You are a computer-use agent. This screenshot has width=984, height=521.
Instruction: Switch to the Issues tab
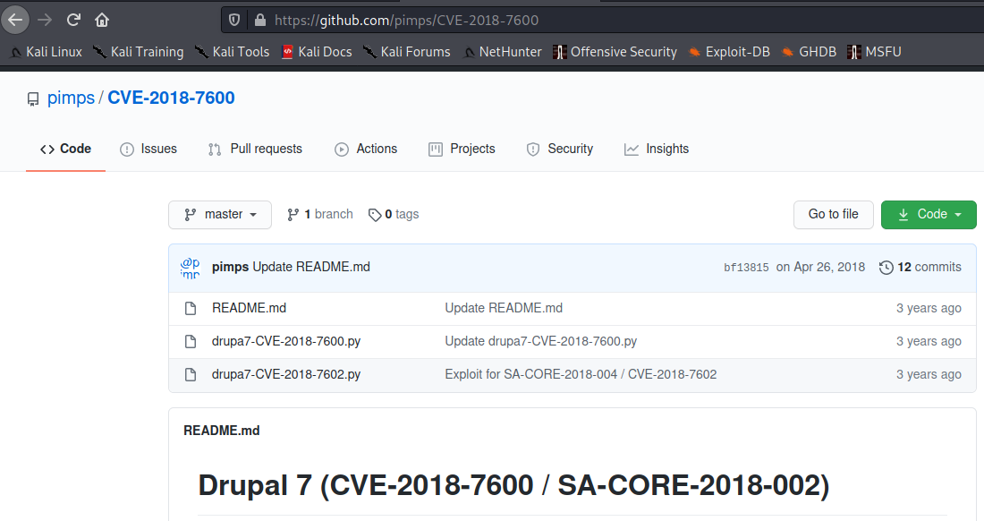click(x=148, y=149)
